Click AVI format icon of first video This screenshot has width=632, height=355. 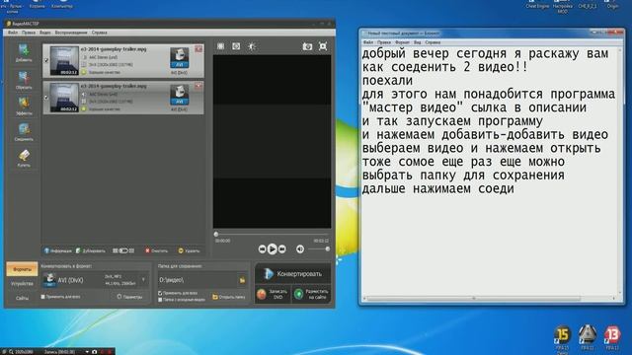coord(179,57)
